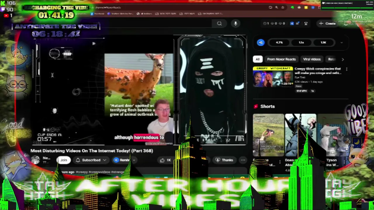Expand the IQ stats panel chevron
Viewport: 374px width, 210px height.
(x=342, y=43)
